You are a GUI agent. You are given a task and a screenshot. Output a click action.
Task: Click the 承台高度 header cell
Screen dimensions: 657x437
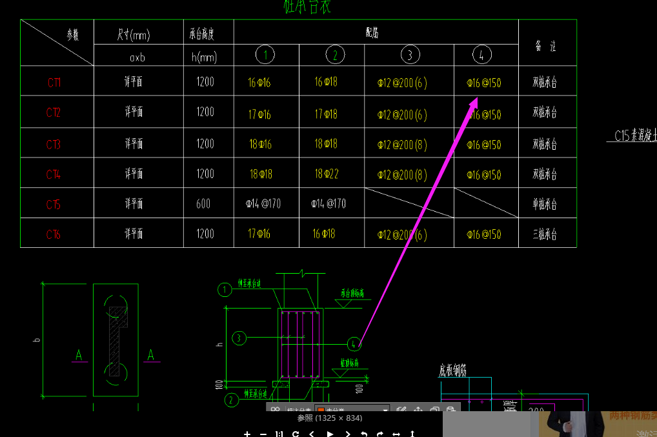(202, 34)
